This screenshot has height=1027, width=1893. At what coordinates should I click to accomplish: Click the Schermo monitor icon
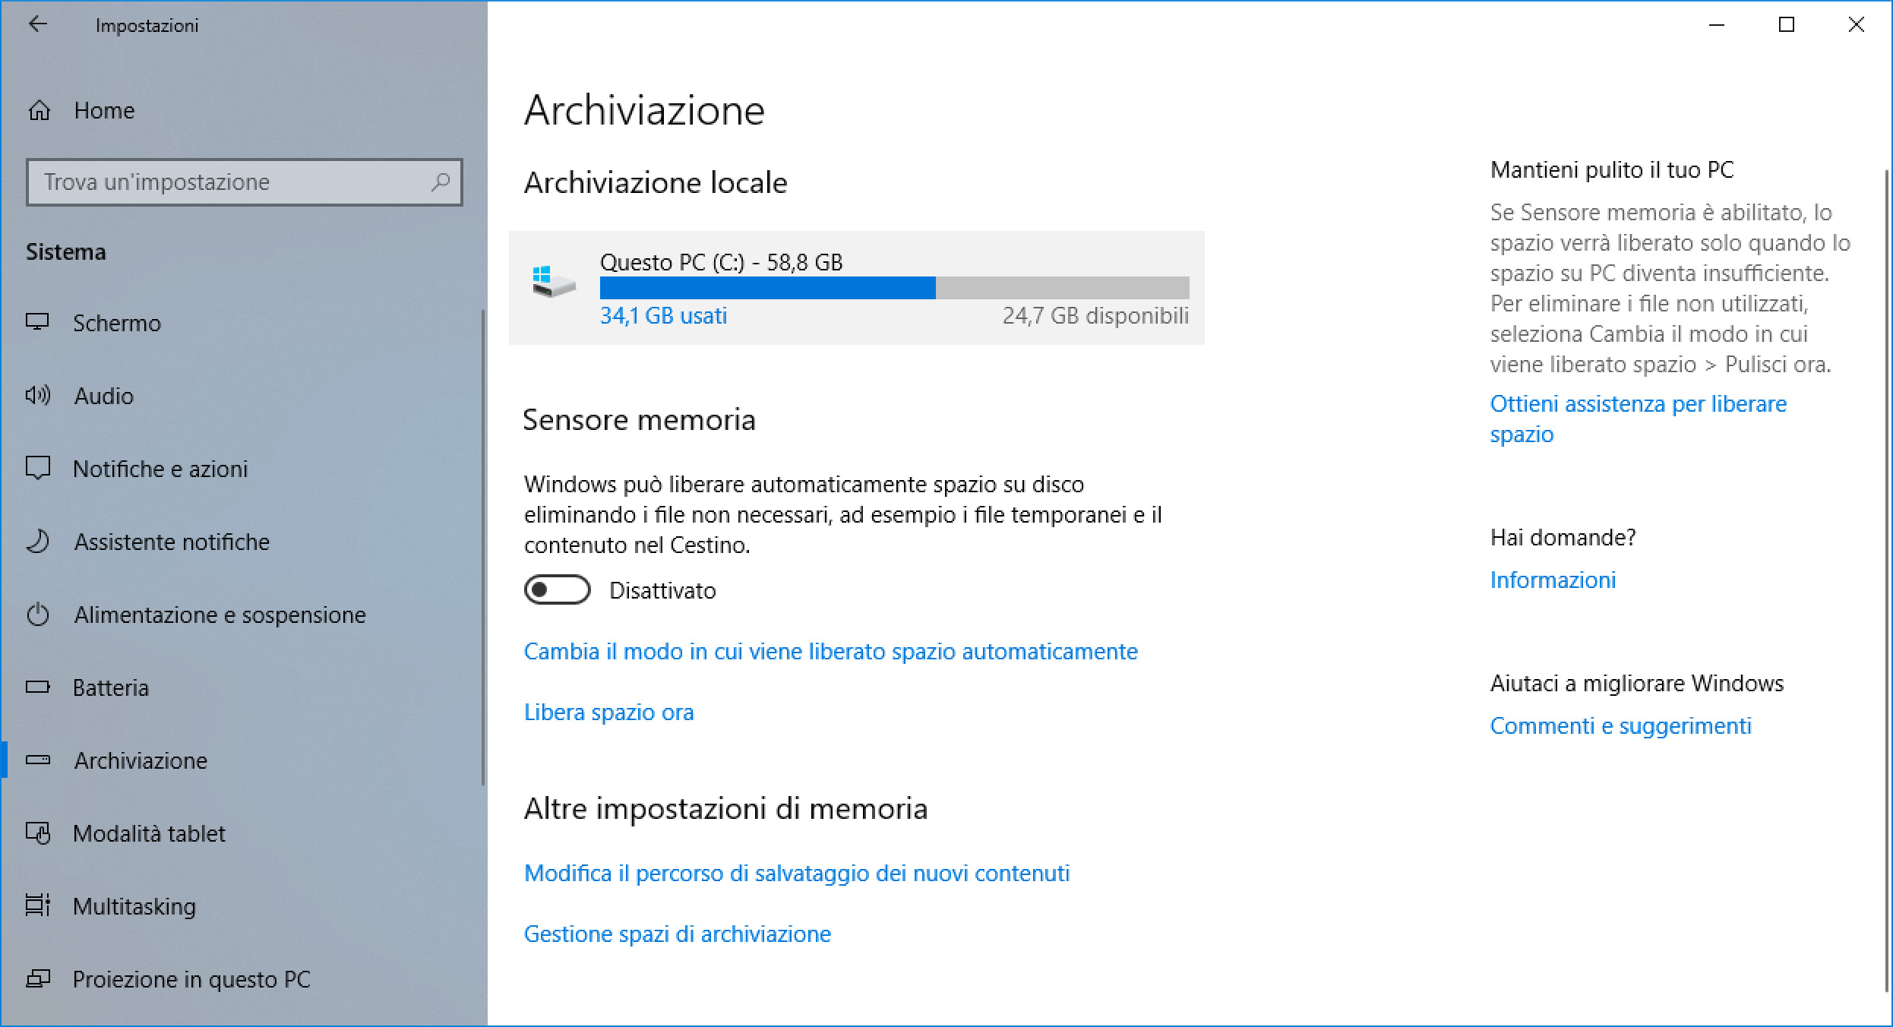click(38, 322)
